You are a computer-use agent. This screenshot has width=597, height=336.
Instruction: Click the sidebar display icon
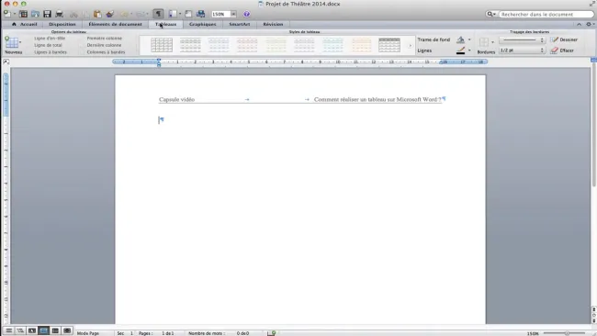[x=173, y=14]
